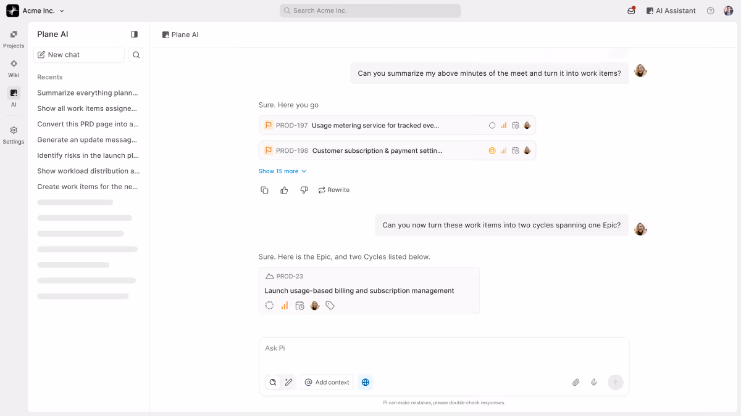Click the date calendar icon on PROD-198
Image resolution: width=741 pixels, height=416 pixels.
click(516, 150)
